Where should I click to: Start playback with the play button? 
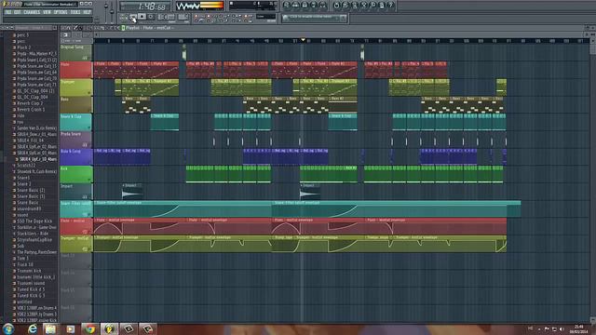pyautogui.click(x=132, y=17)
